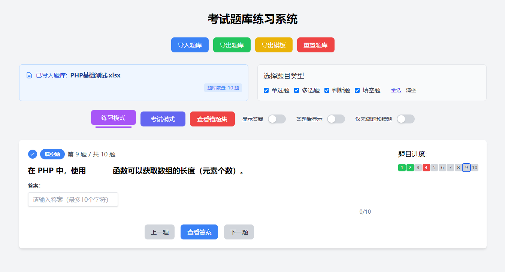Click the 全选 link
Viewport: 505px width, 272px height.
click(x=396, y=91)
